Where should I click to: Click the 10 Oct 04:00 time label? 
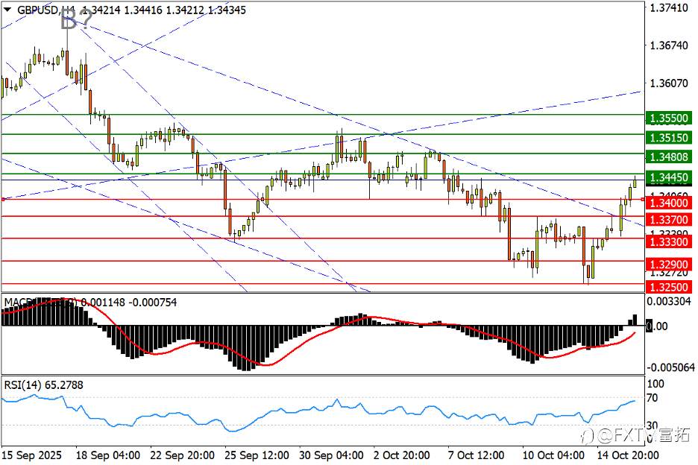tap(554, 455)
